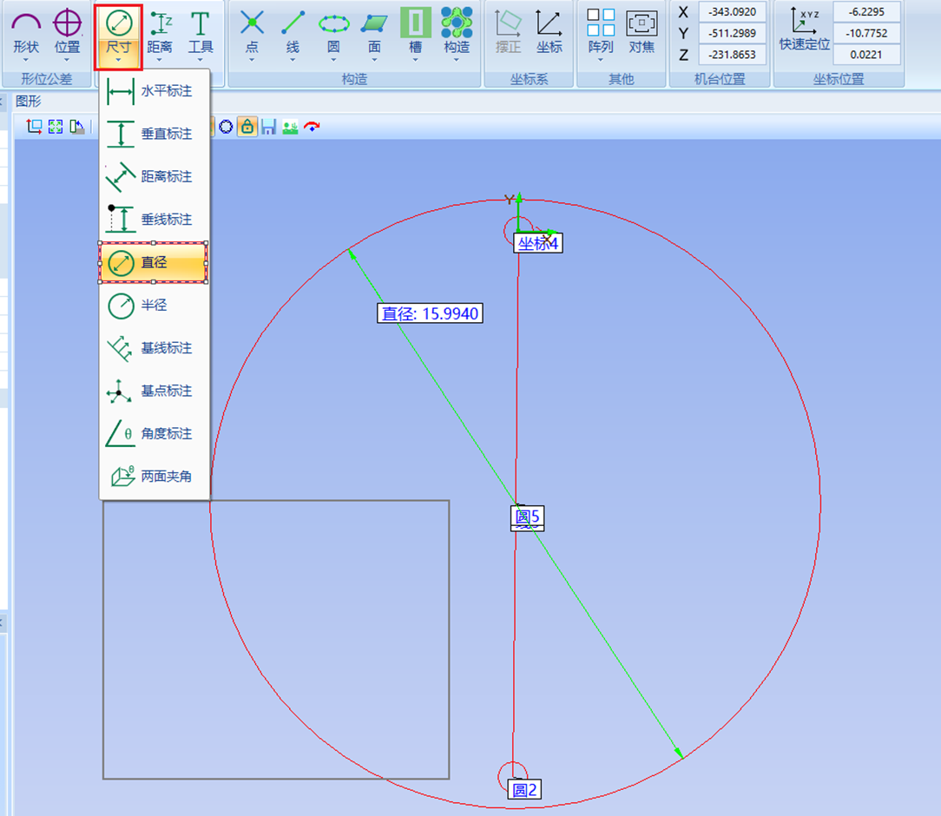Image resolution: width=941 pixels, height=816 pixels.
Task: Click the save disk icon in graphics toolbar
Action: point(269,127)
